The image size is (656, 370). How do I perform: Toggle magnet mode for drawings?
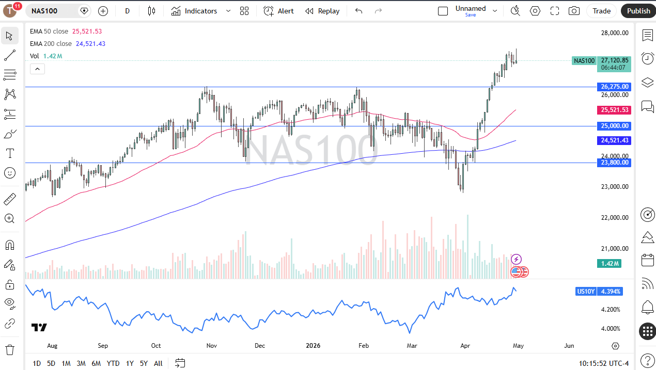[x=9, y=245]
